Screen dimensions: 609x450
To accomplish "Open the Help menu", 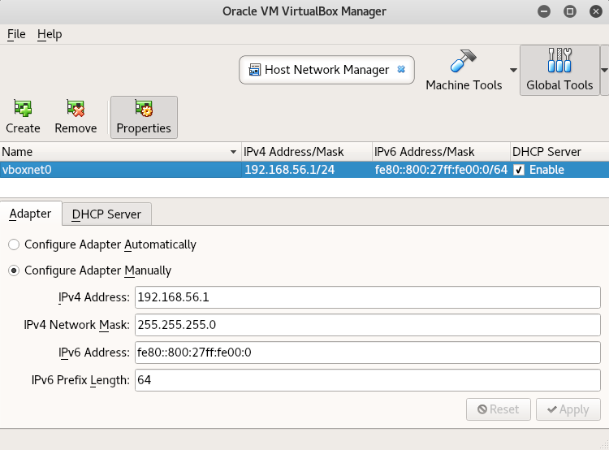I will point(50,34).
